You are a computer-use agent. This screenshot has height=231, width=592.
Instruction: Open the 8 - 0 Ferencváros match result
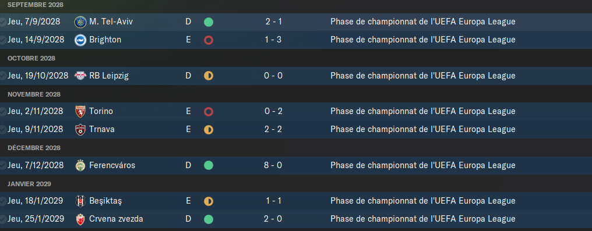tap(274, 165)
